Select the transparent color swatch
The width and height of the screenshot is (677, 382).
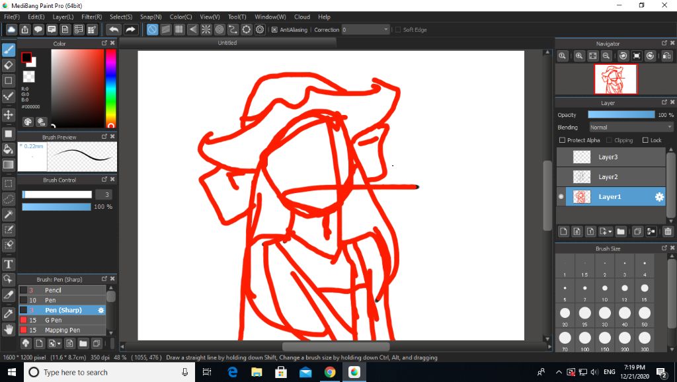click(28, 77)
